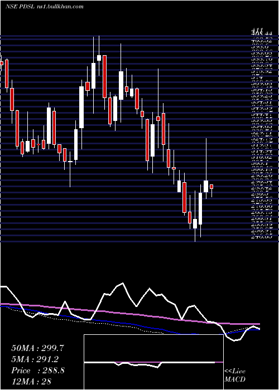Select the 5MA : 291.2 value
Screen dimensions: 279x390
point(35,359)
